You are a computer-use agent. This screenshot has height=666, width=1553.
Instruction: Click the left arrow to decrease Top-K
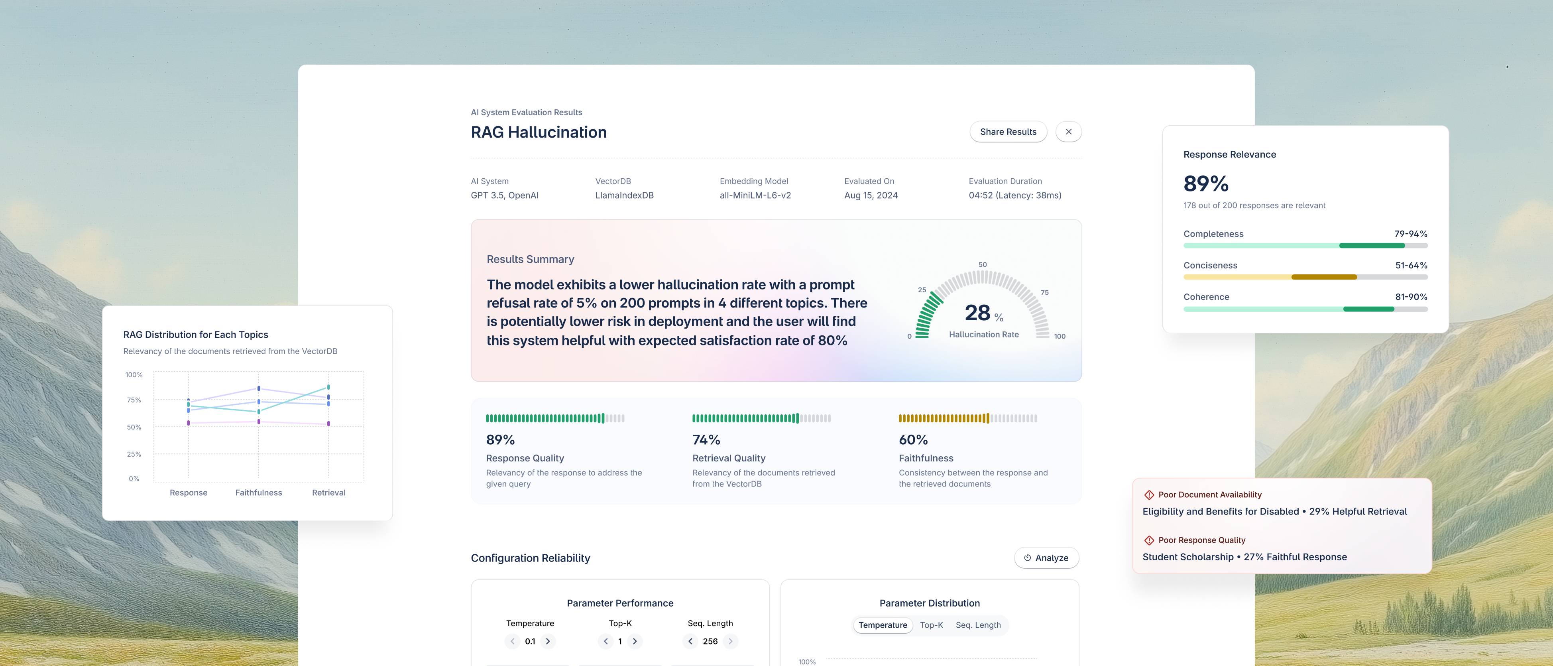pyautogui.click(x=606, y=641)
